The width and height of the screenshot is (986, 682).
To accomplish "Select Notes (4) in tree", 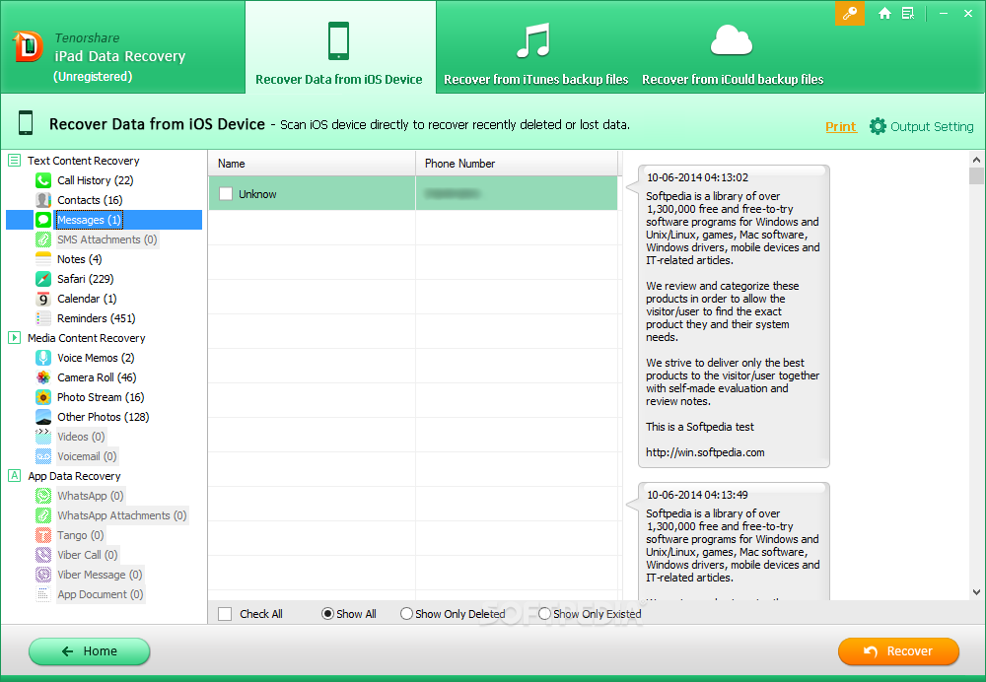I will pyautogui.click(x=79, y=259).
